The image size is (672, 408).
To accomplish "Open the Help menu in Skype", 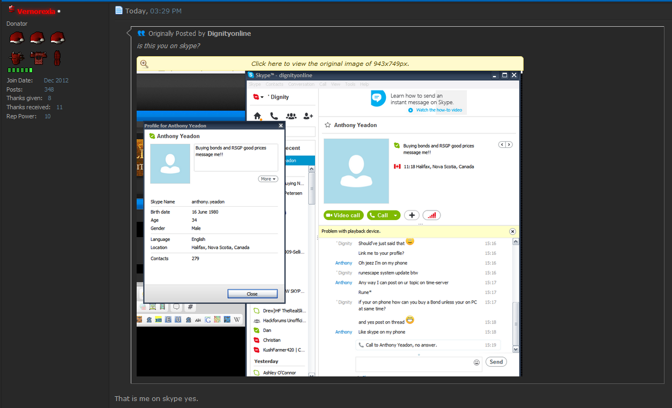I will coord(364,84).
